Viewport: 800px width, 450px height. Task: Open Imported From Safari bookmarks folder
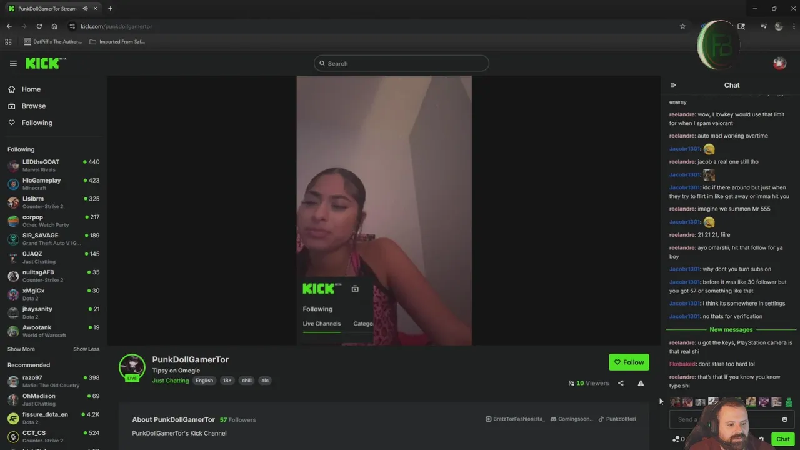coord(117,42)
